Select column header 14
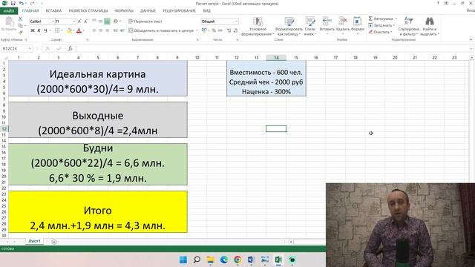This screenshot has width=475, height=267. (x=276, y=58)
